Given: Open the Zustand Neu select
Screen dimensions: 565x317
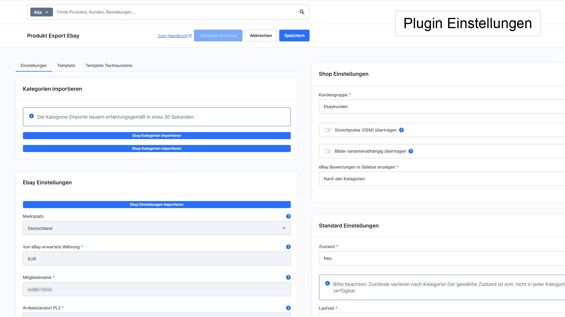Looking at the screenshot, I should click(442, 258).
